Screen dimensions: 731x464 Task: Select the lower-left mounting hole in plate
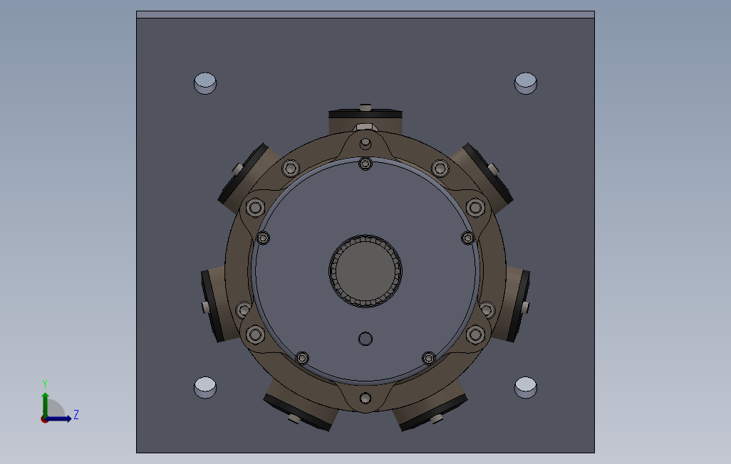click(x=205, y=388)
